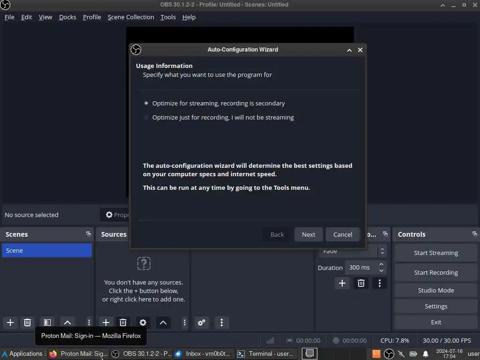Image resolution: width=480 pixels, height=360 pixels.
Task: Click "No source selected" label
Action: pos(31,215)
